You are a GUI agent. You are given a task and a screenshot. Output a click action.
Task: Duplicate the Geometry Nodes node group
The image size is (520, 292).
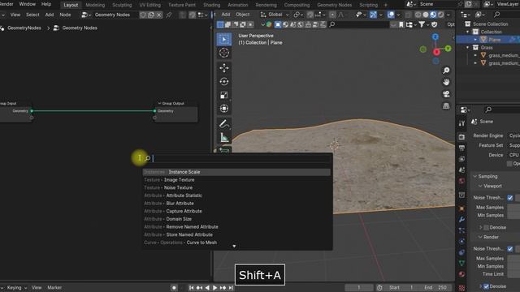151,15
